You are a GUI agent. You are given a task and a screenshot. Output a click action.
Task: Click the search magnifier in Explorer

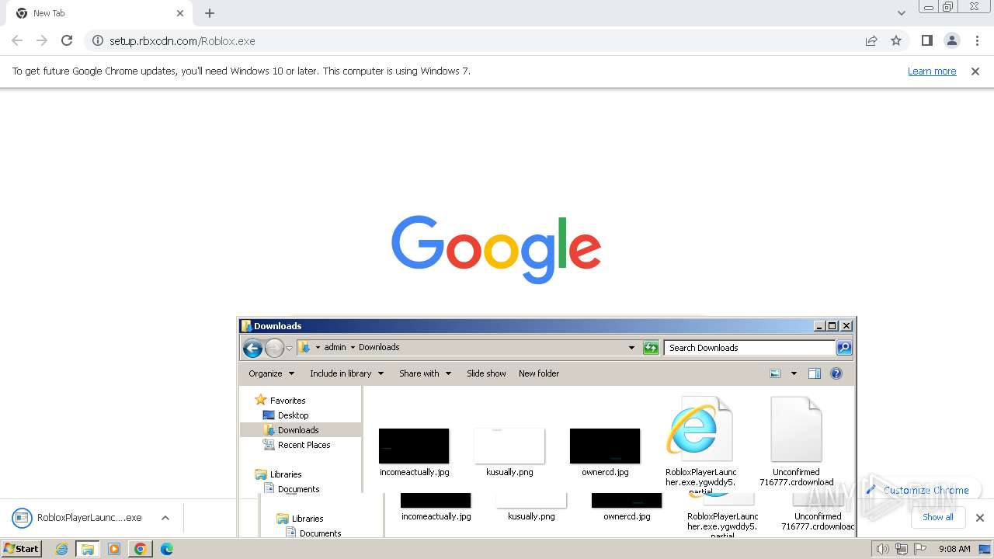(844, 348)
